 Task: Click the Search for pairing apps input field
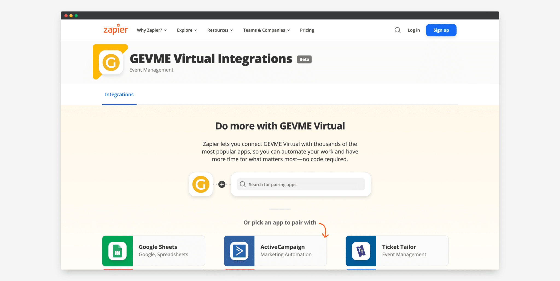pyautogui.click(x=301, y=184)
